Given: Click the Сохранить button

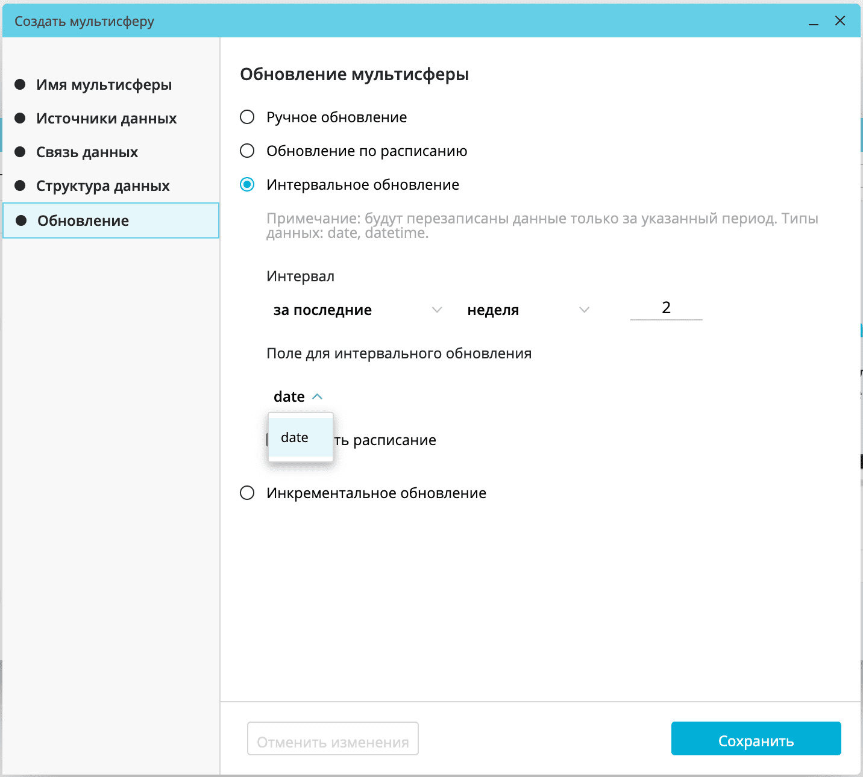Looking at the screenshot, I should click(x=756, y=738).
